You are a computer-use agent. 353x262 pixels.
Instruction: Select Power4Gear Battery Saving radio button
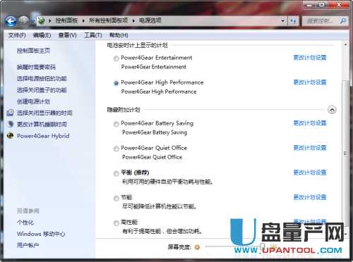point(116,124)
